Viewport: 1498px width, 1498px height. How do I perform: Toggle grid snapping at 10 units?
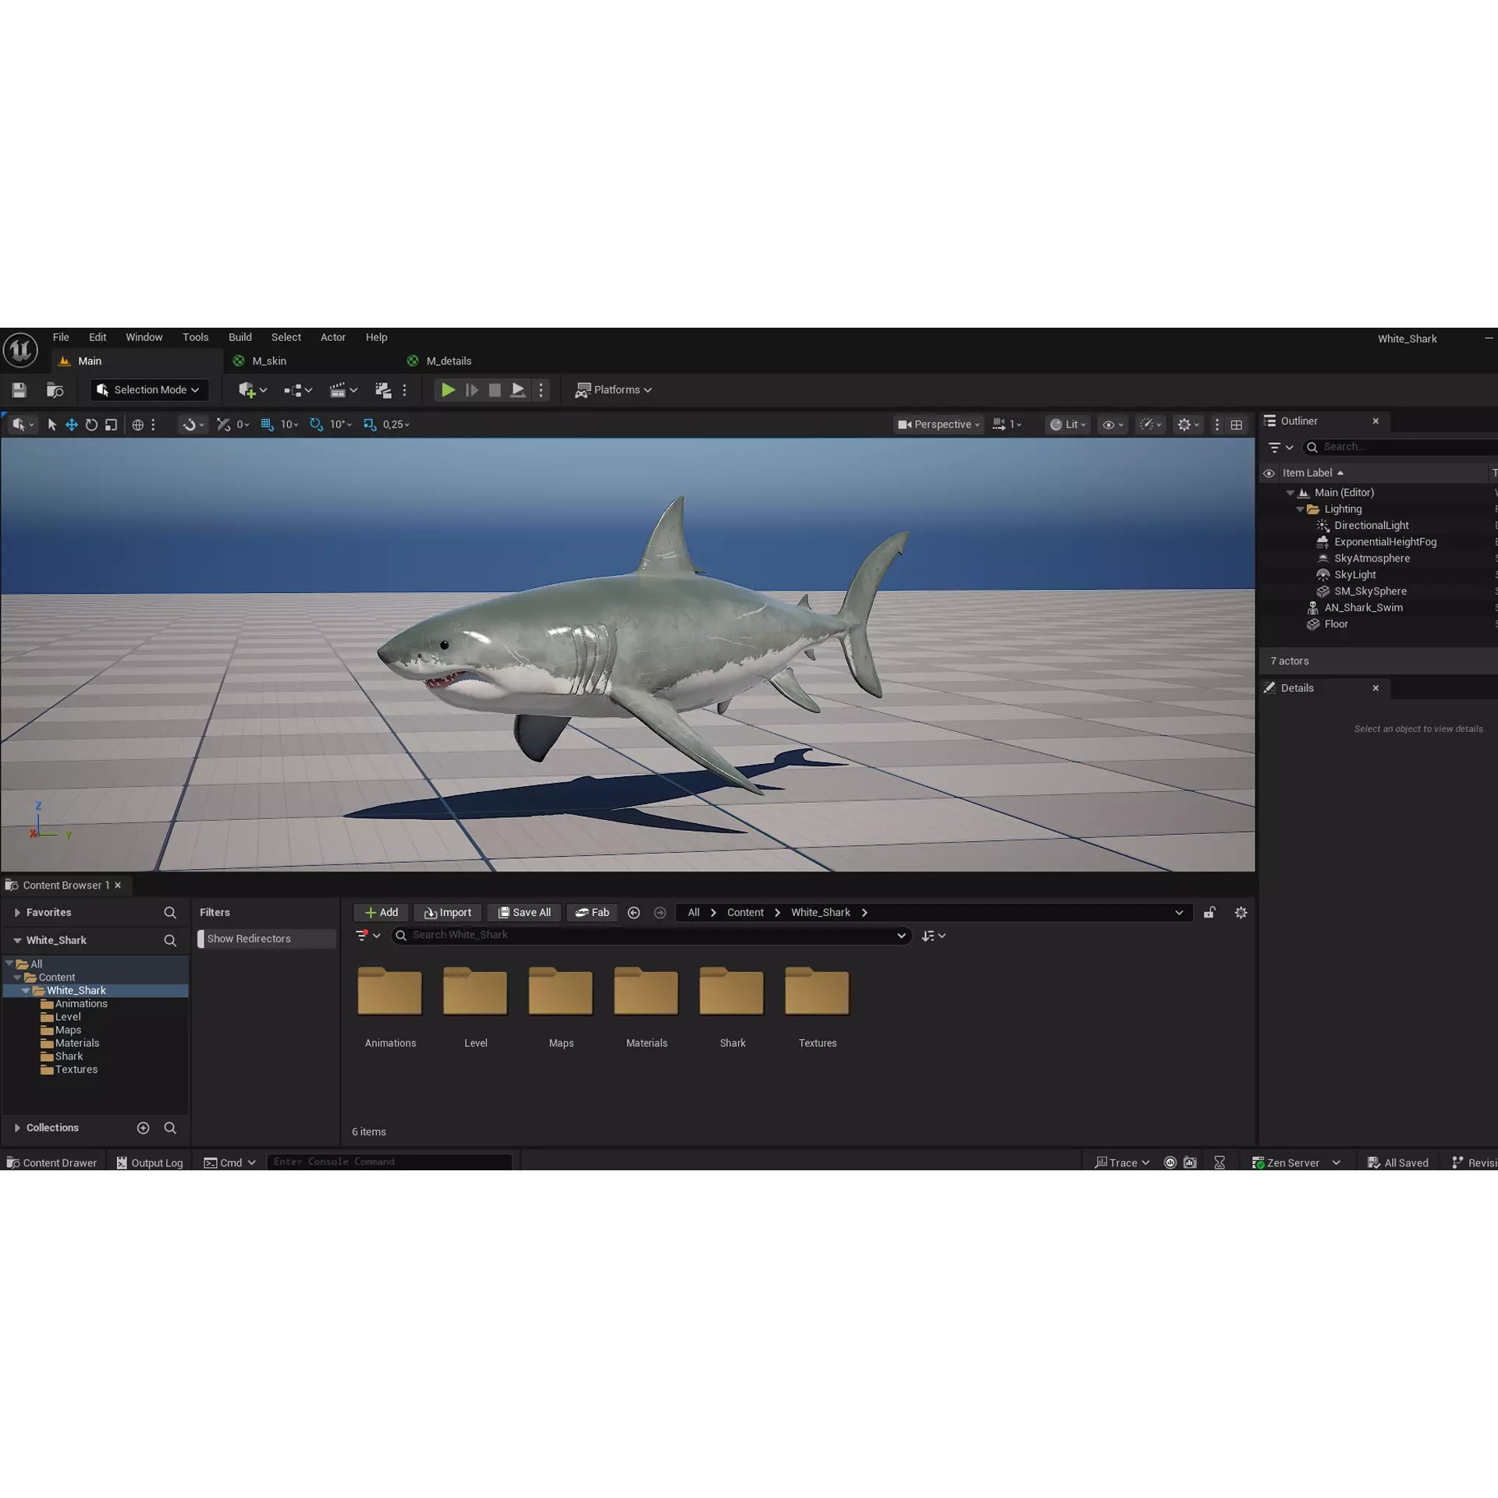coord(279,424)
